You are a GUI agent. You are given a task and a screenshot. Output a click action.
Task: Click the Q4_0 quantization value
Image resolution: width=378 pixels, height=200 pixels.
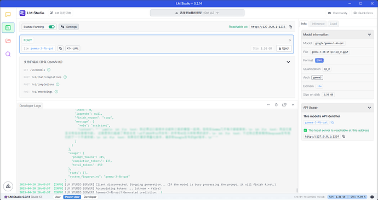[x=327, y=69]
